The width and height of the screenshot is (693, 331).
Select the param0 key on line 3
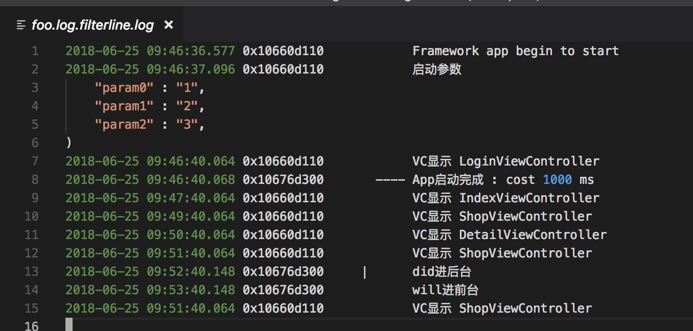coord(124,87)
